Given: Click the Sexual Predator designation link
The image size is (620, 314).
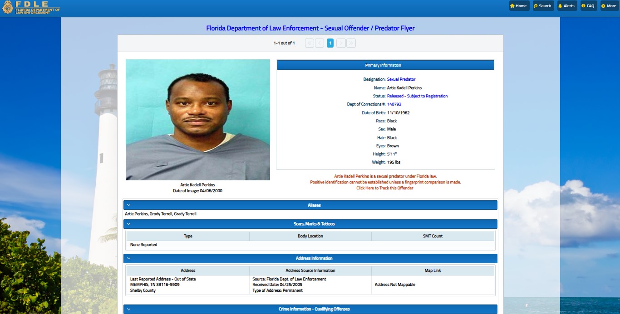Looking at the screenshot, I should pos(401,79).
